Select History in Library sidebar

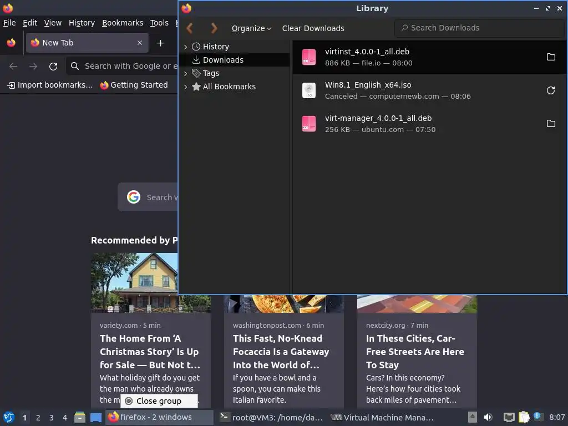point(216,47)
